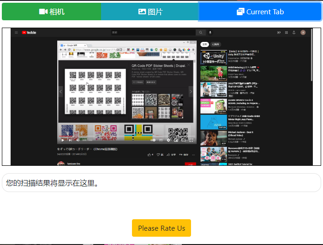Close the QR-Code PDF Sticker Sheets panel
The width and height of the screenshot is (323, 245).
[188, 65]
